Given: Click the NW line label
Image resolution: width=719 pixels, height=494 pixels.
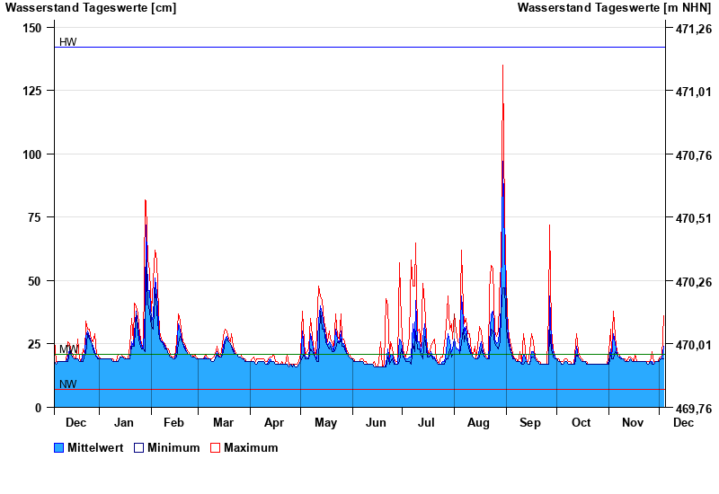Looking at the screenshot, I should 67,384.
